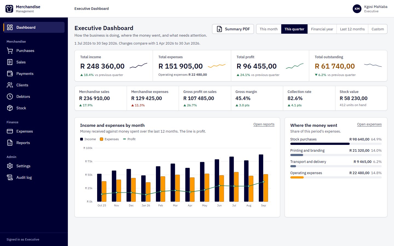
Task: Follow the Open reports link
Action: click(x=264, y=124)
